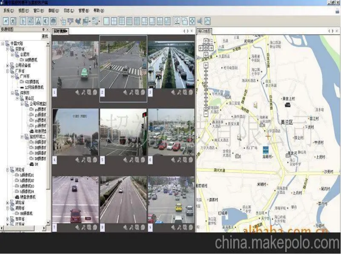Image resolution: width=341 pixels, height=254 pixels.
Task: Click the record icon under video 9
Action: 191,227
